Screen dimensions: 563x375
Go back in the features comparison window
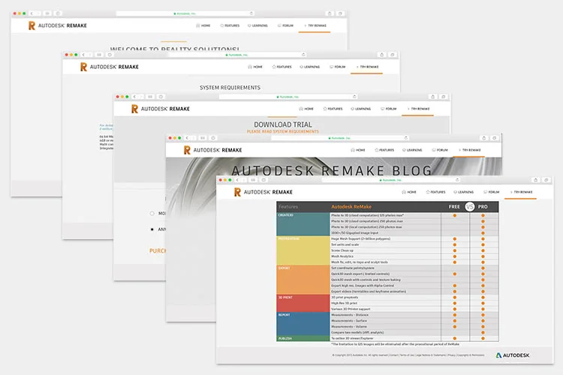237,180
